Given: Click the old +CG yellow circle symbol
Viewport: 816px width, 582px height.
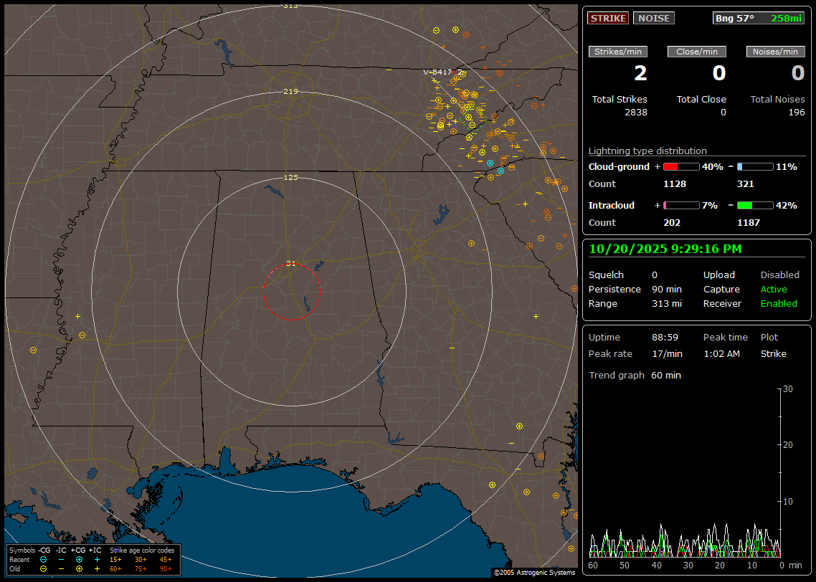Looking at the screenshot, I should pyautogui.click(x=79, y=568).
